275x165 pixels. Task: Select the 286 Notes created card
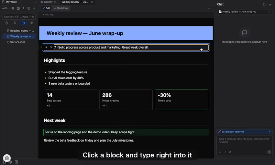tap(126, 100)
